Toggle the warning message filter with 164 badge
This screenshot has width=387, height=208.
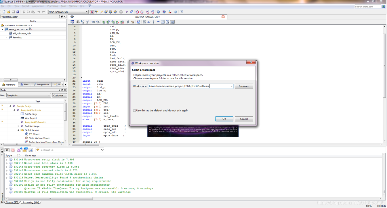click(x=25, y=150)
